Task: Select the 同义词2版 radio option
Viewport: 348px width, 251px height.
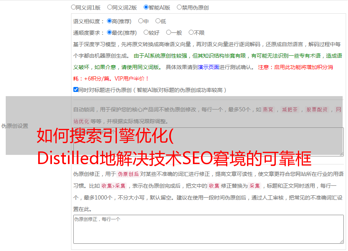Action: coord(110,7)
